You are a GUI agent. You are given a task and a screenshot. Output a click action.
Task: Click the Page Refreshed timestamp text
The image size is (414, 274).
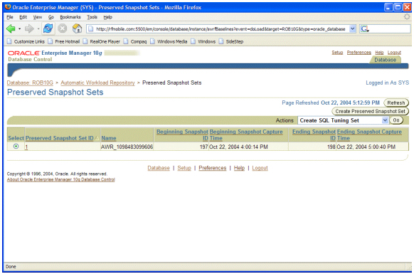tap(331, 102)
